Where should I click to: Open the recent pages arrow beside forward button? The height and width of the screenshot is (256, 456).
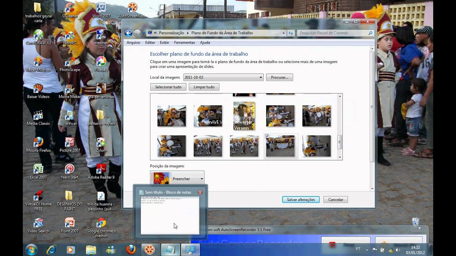pos(144,33)
